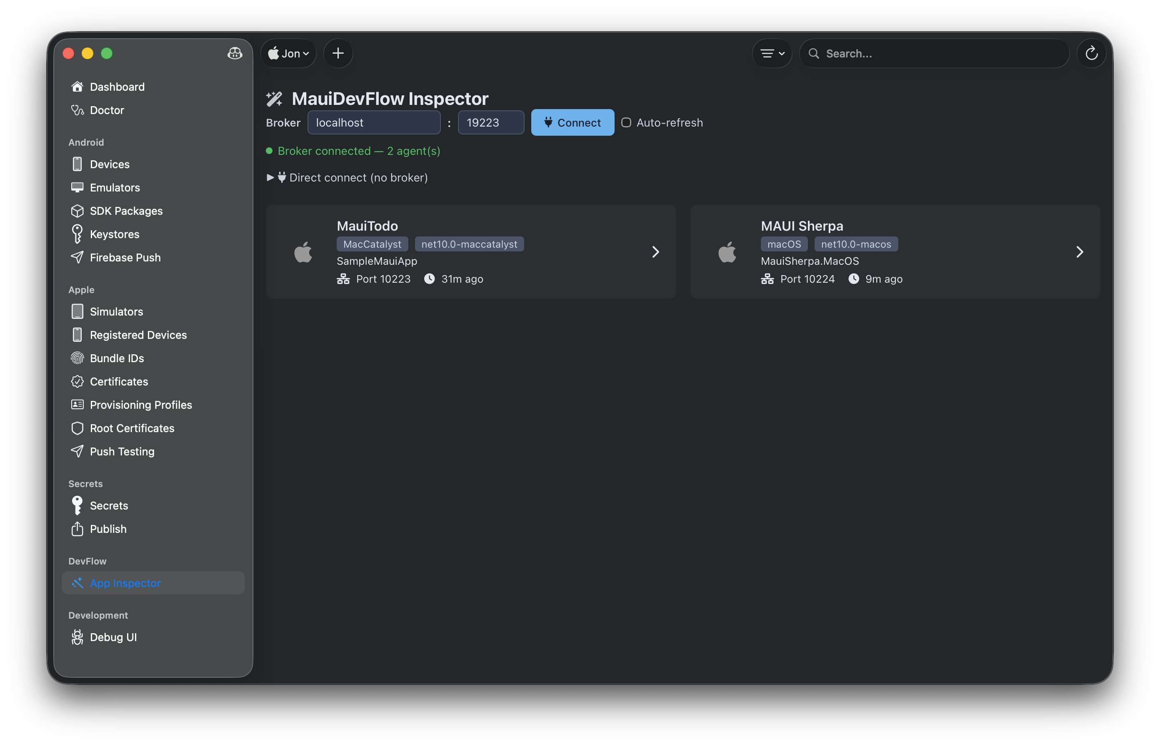Open Provisioning Profiles

point(140,405)
